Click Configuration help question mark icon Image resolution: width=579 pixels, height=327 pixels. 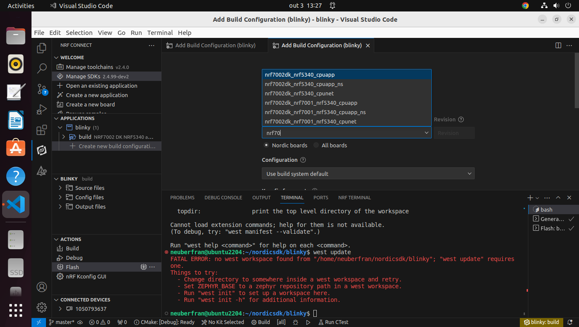[x=303, y=160]
